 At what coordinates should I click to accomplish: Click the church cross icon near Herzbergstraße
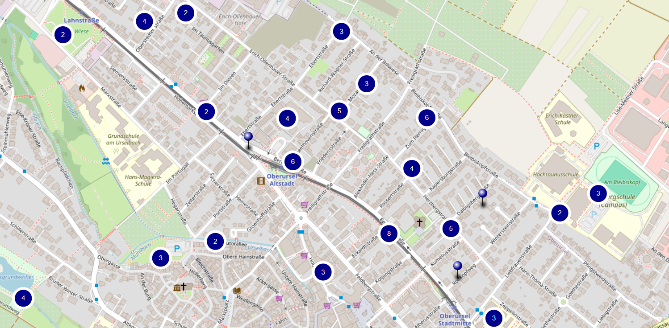[x=419, y=221]
